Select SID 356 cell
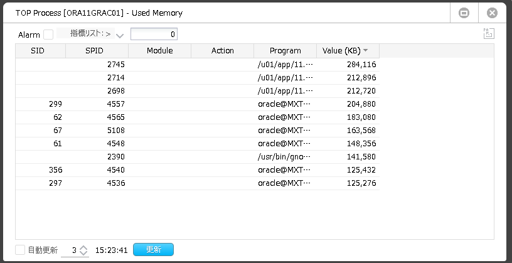The width and height of the screenshot is (512, 263). 41,170
